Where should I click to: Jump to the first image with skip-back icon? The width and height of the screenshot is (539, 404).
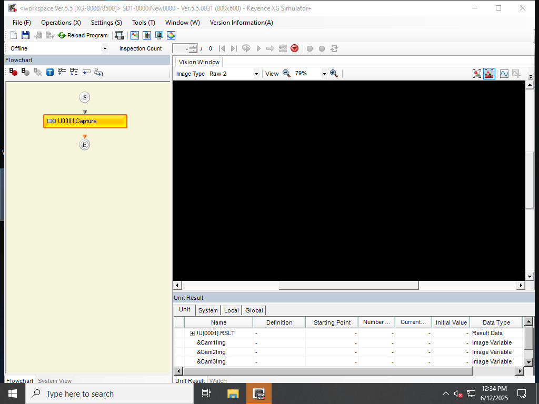point(222,48)
